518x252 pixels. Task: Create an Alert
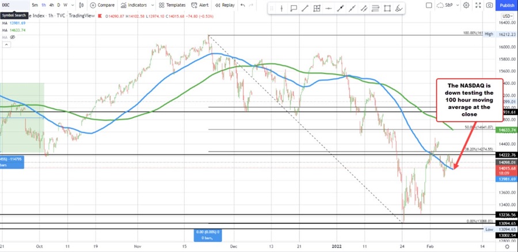[x=200, y=5]
